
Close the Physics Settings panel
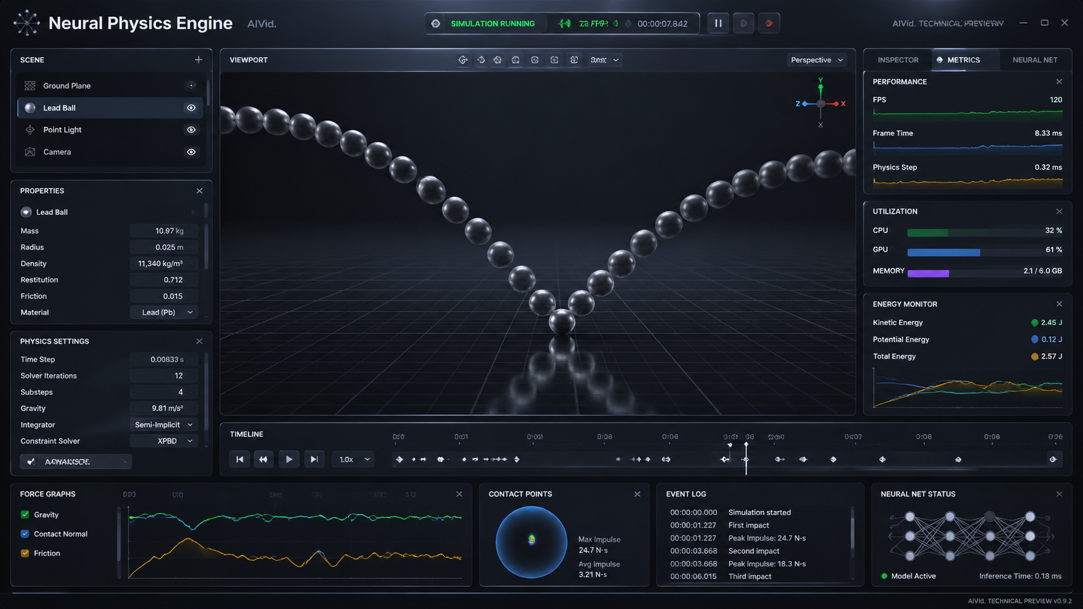199,341
